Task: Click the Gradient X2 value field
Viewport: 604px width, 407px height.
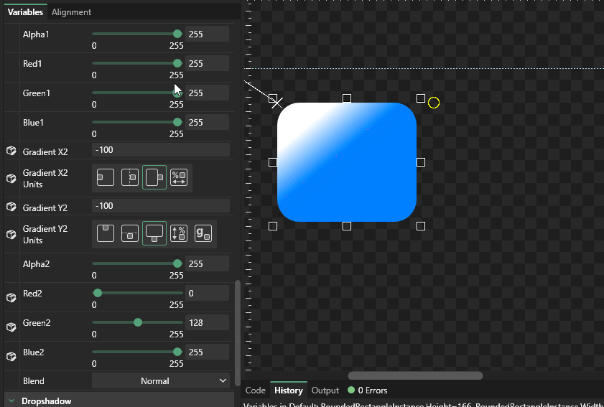Action: pyautogui.click(x=160, y=150)
